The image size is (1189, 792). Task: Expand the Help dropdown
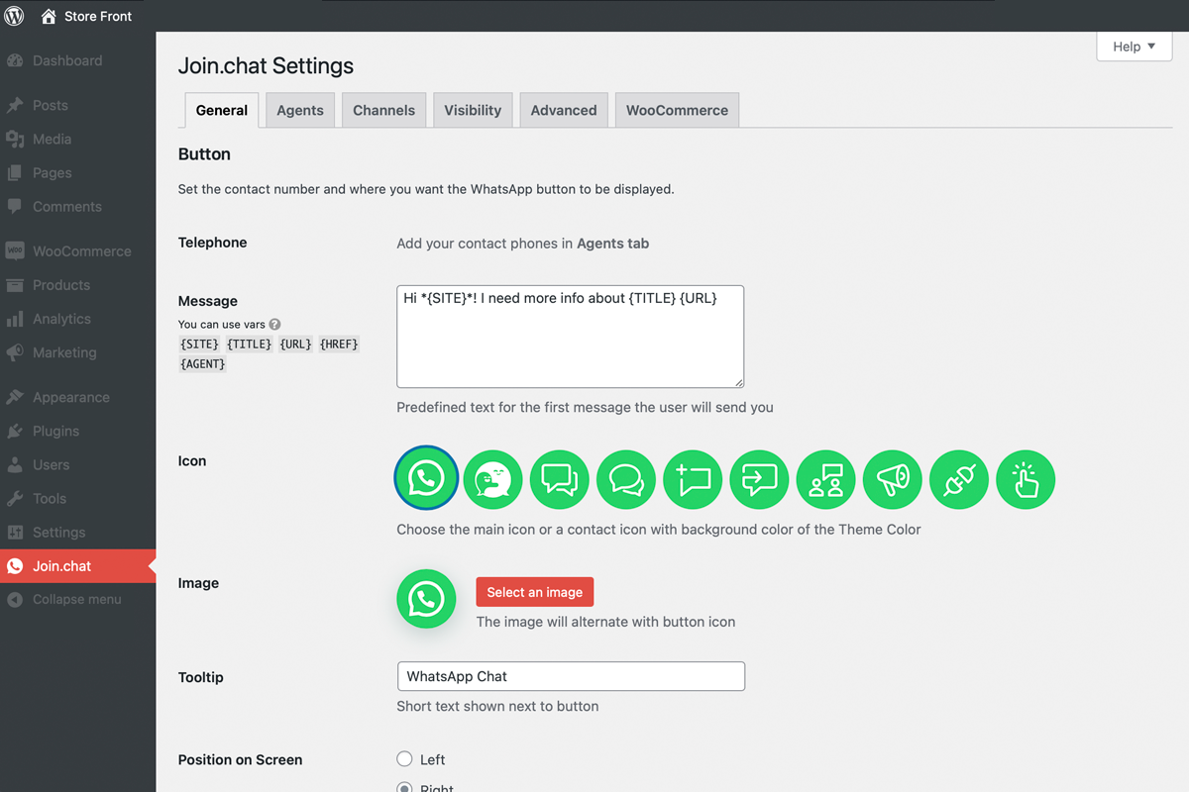click(x=1135, y=47)
